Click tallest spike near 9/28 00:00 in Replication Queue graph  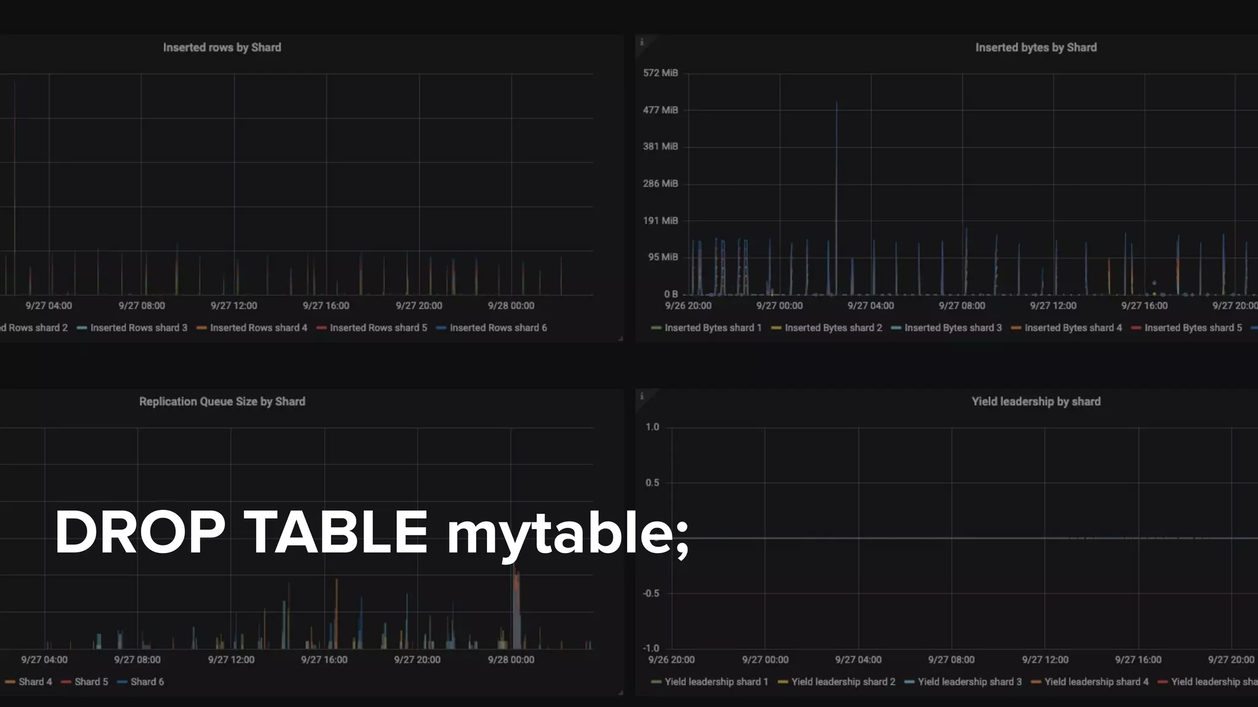pos(516,608)
